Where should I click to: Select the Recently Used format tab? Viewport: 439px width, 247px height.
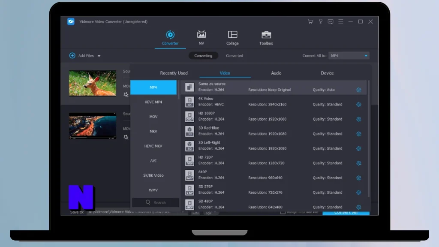174,73
